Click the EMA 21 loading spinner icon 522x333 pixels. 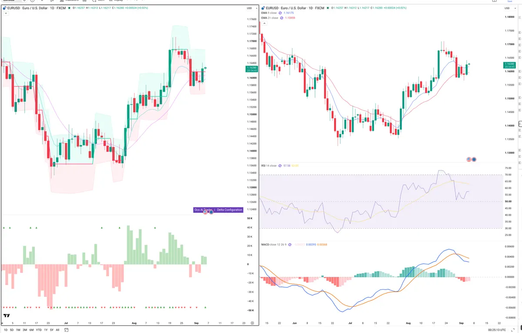point(281,18)
